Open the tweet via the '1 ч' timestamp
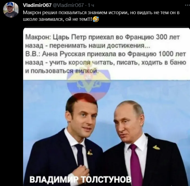This screenshot has width=190, height=186. (91, 5)
